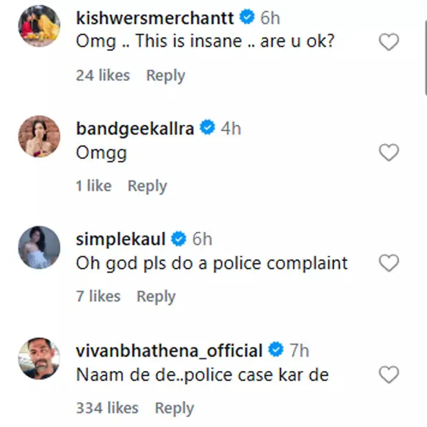The height and width of the screenshot is (427, 427).
Task: Open vivanbhathena_official's avatar photo
Action: click(40, 359)
